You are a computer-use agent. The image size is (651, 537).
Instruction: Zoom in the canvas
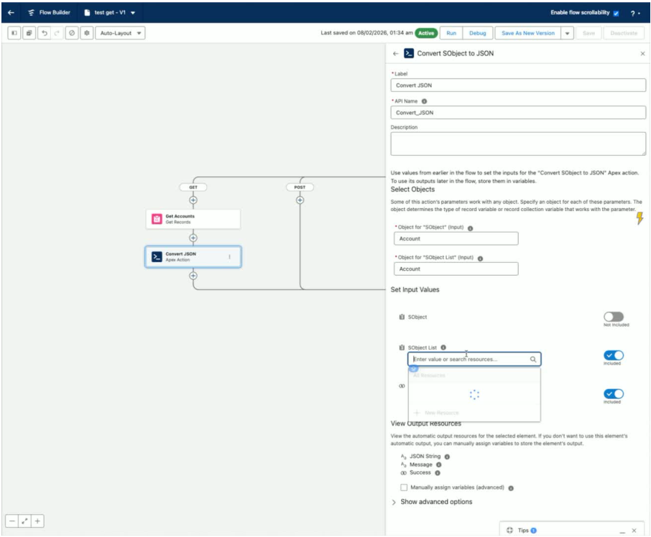[37, 520]
